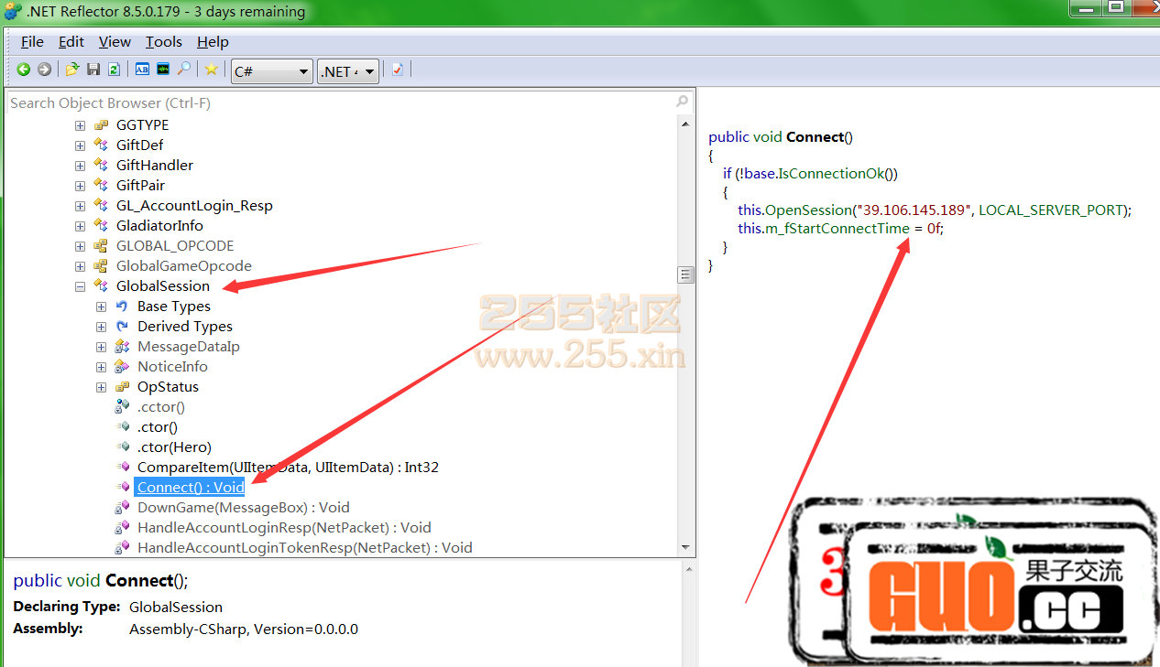
Task: Open the Tools menu
Action: [164, 42]
